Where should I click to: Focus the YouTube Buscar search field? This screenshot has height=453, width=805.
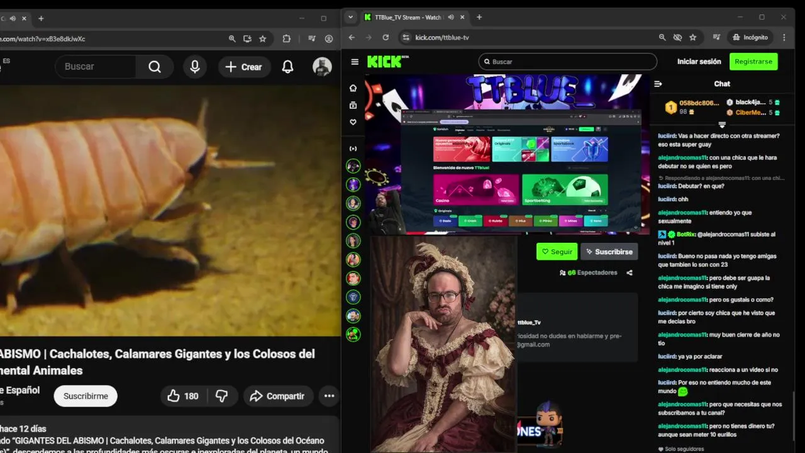click(x=96, y=67)
